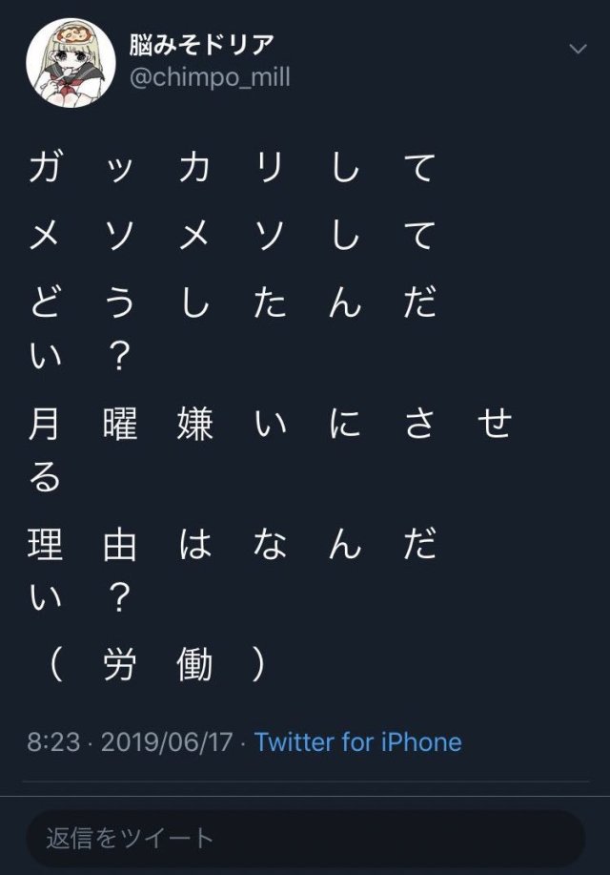Click the tweet line ガッカリして

pyautogui.click(x=232, y=168)
